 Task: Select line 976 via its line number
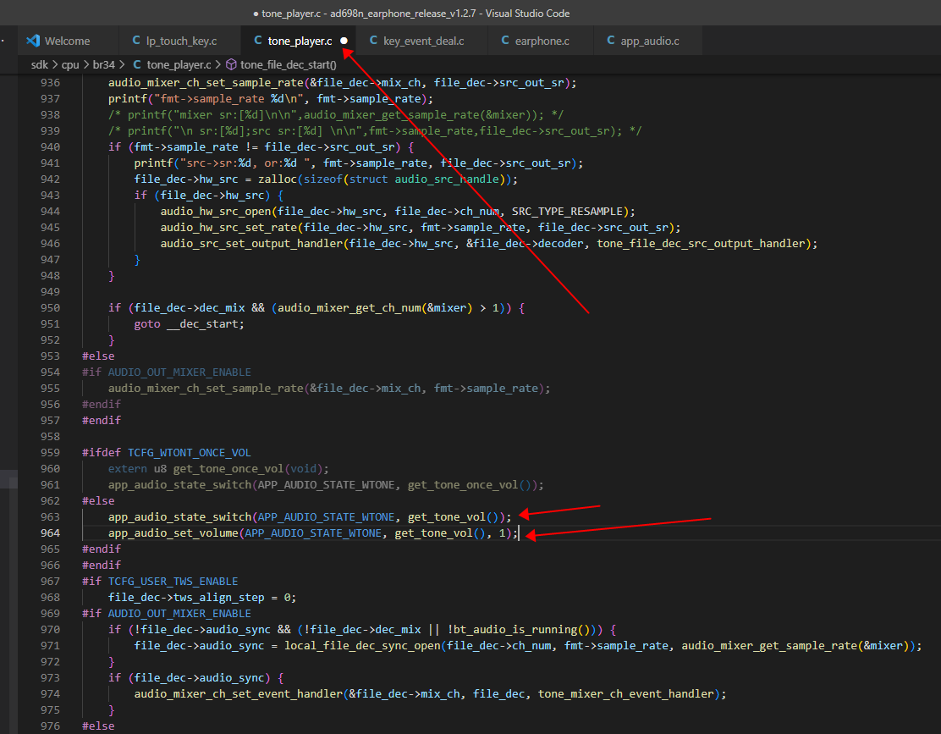pos(51,726)
